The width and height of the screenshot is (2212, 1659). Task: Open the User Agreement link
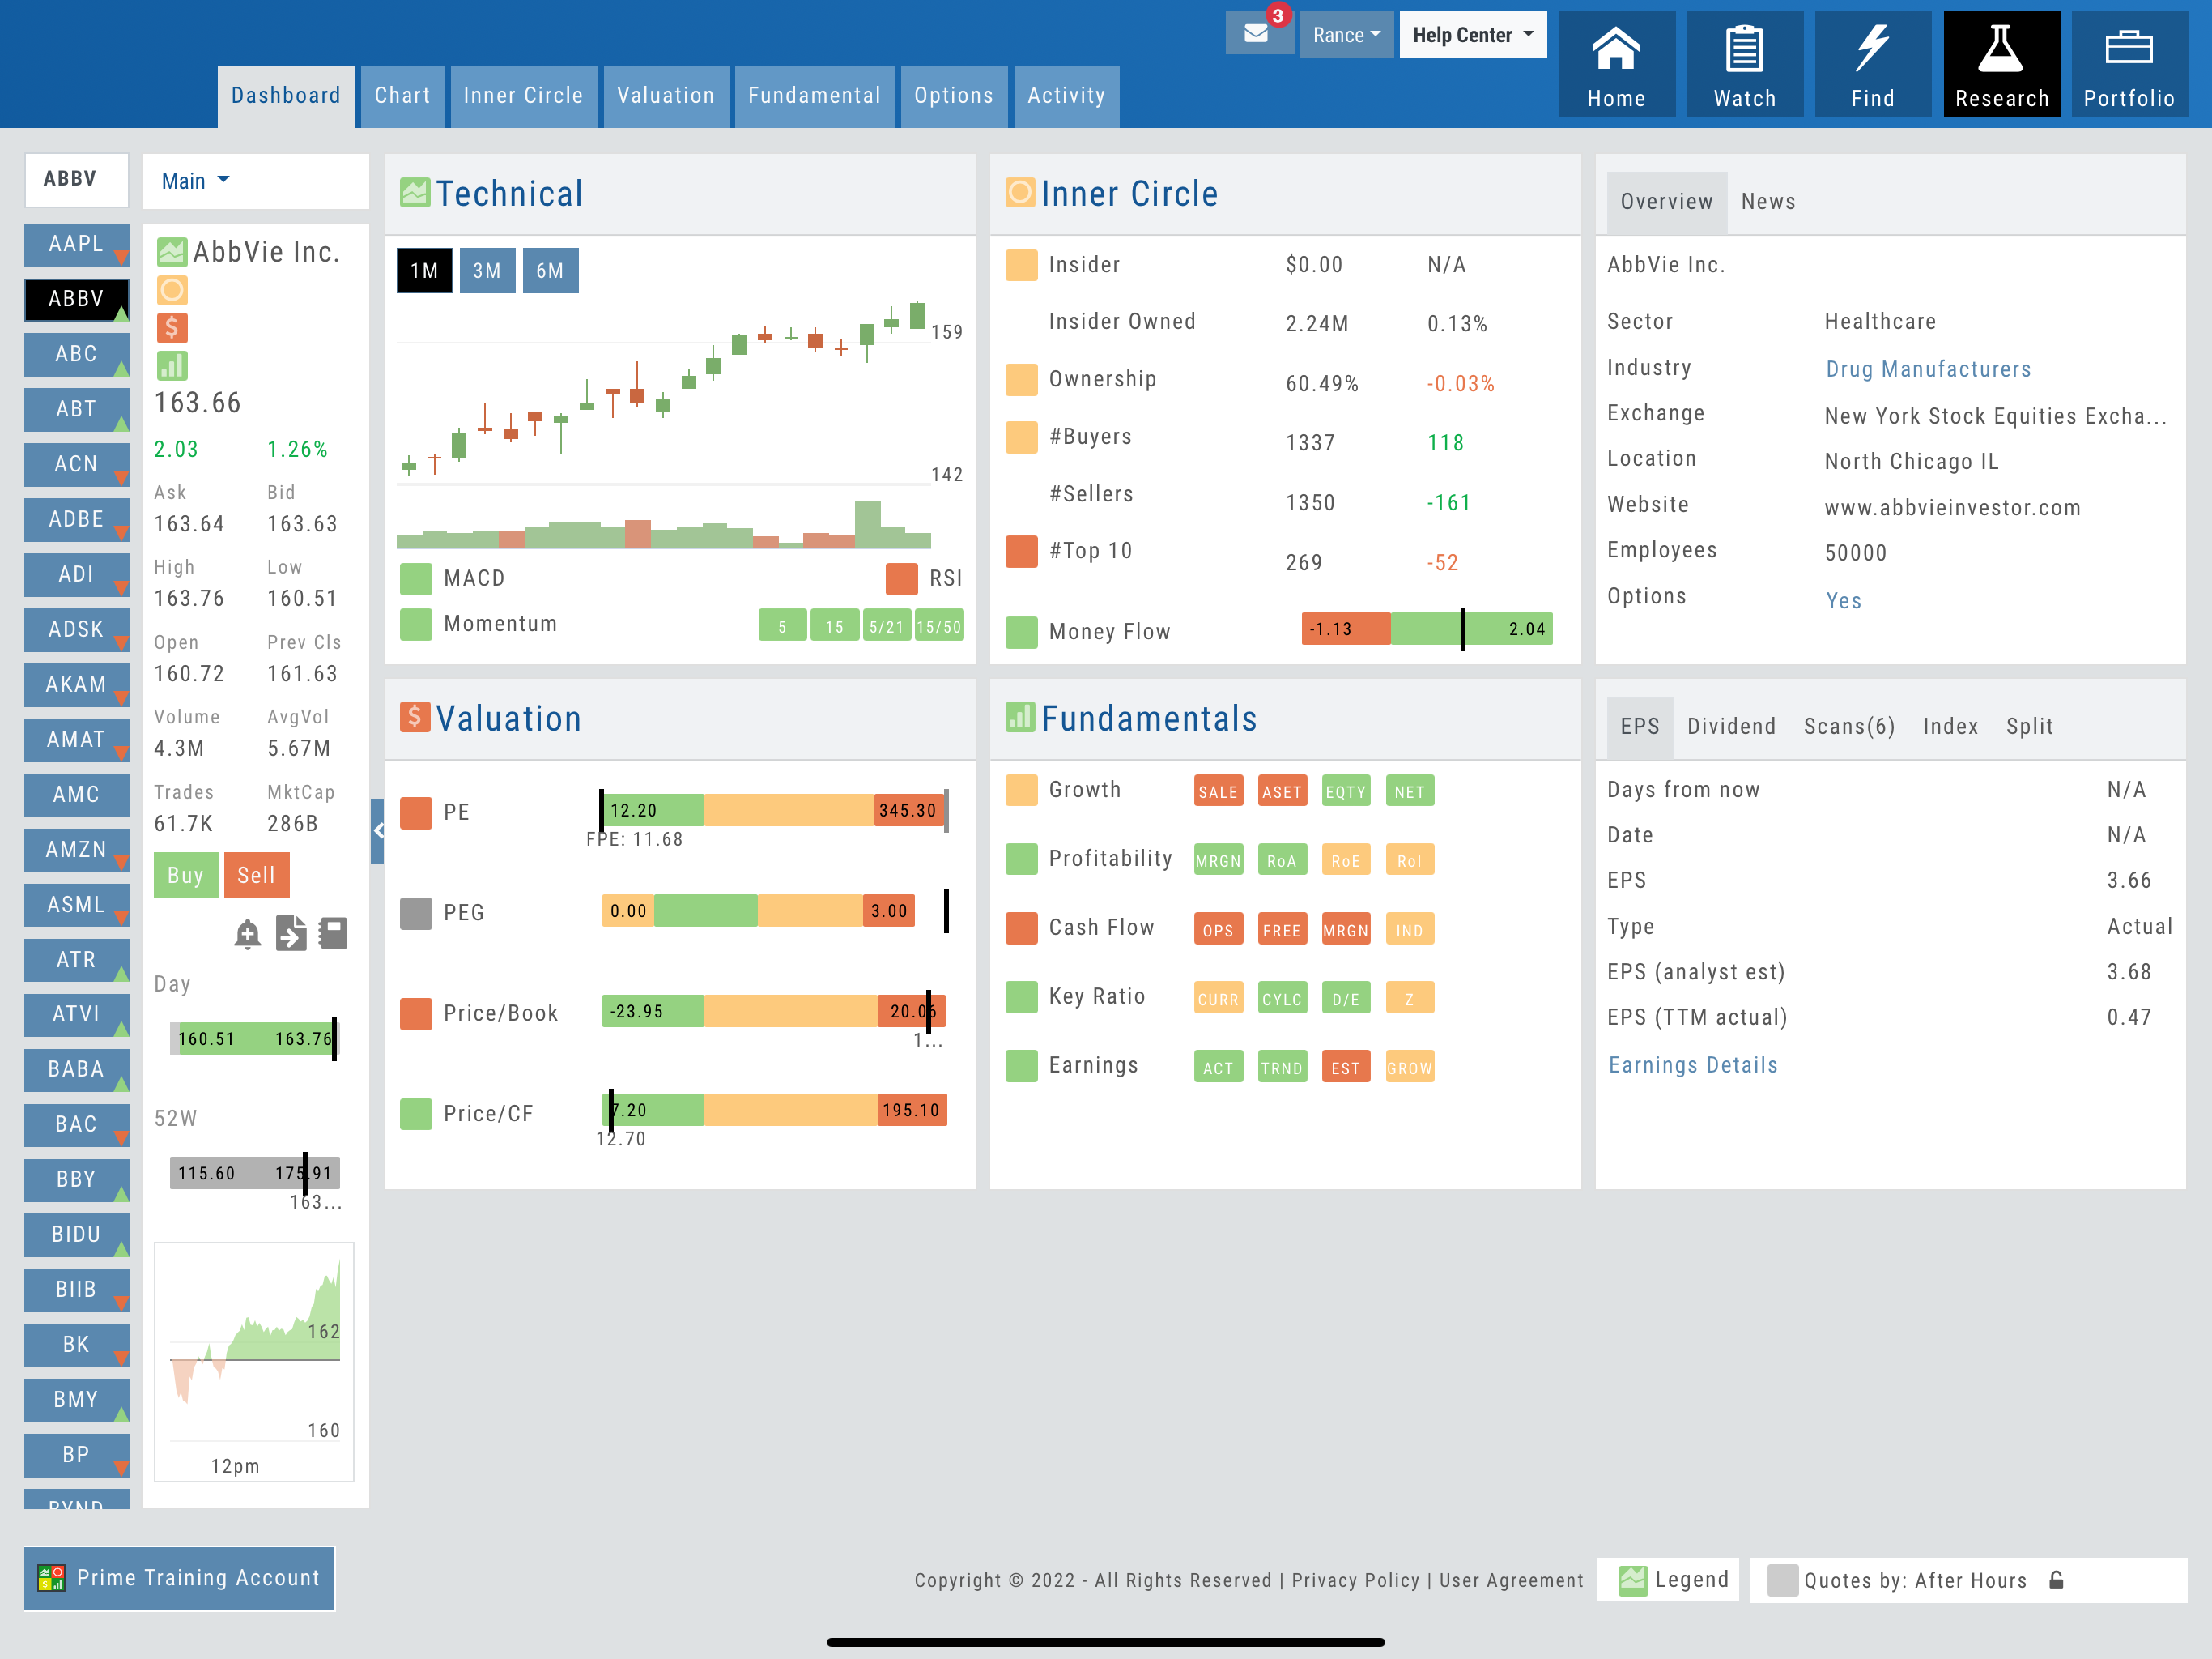pyautogui.click(x=1511, y=1580)
